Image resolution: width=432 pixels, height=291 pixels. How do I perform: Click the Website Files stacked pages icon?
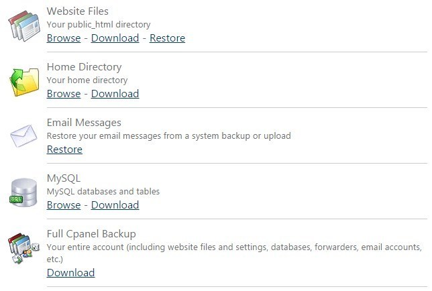click(x=24, y=26)
